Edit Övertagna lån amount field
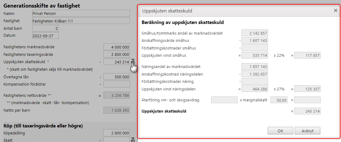This screenshot has width=341, height=142. pos(117,76)
